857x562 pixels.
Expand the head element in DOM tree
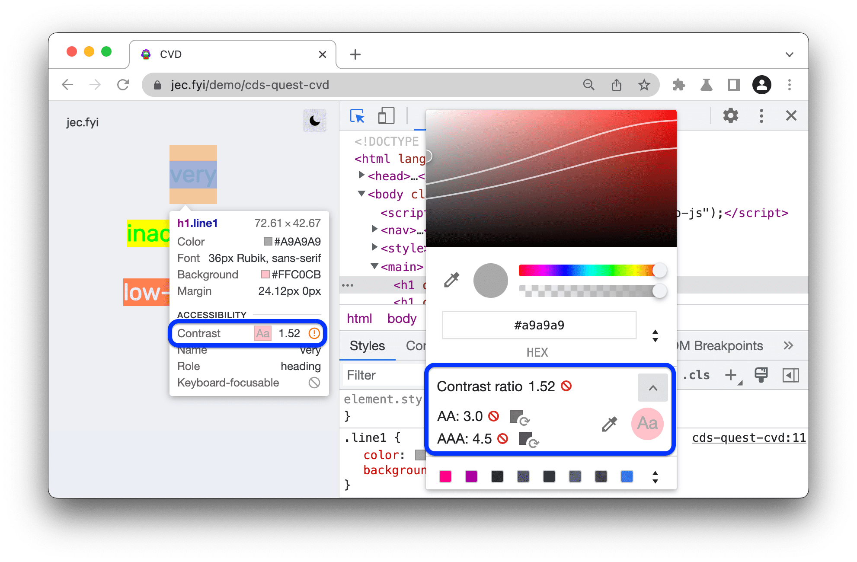point(356,174)
